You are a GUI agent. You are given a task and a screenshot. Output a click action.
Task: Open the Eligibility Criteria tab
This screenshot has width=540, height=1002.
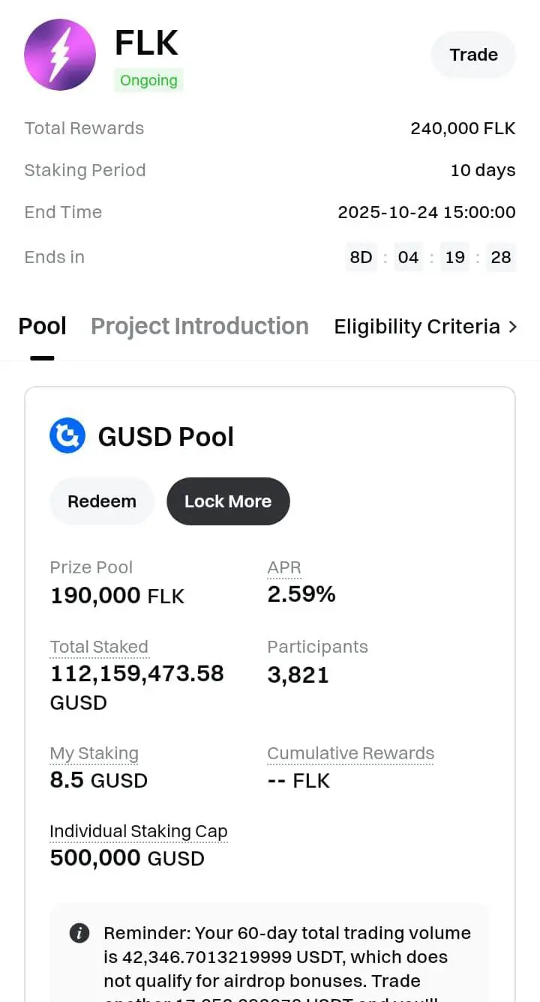click(416, 327)
